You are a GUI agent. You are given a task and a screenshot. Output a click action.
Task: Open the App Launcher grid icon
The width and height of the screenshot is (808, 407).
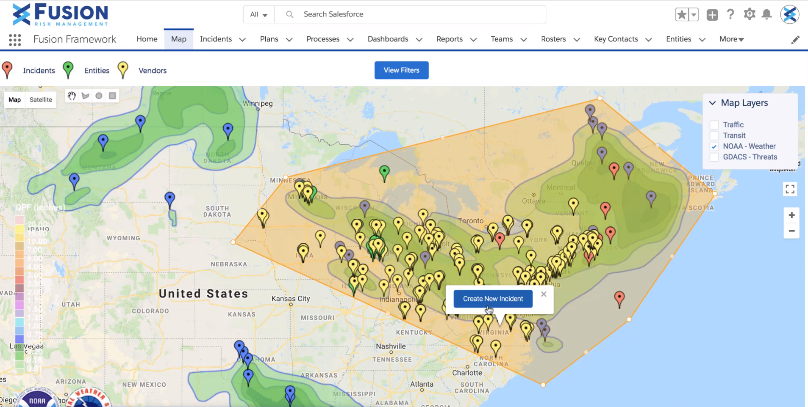15,40
